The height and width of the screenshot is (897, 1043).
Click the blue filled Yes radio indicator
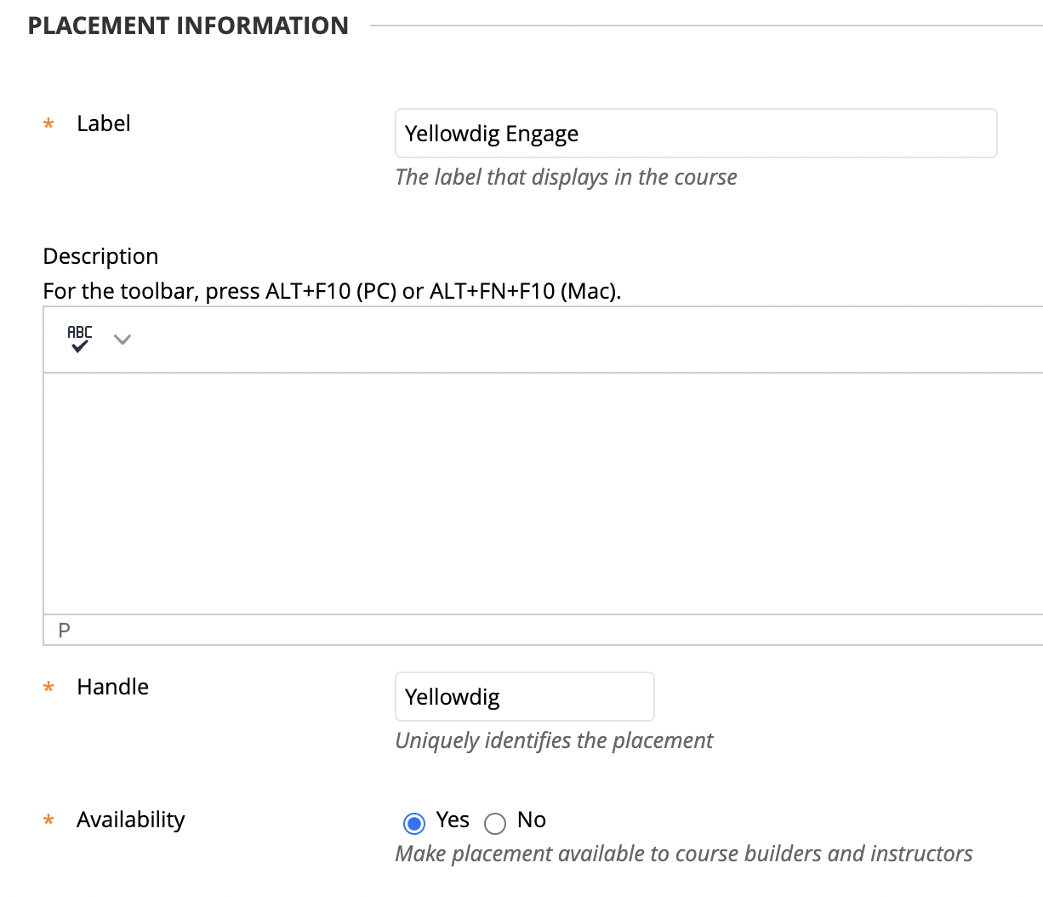click(413, 823)
